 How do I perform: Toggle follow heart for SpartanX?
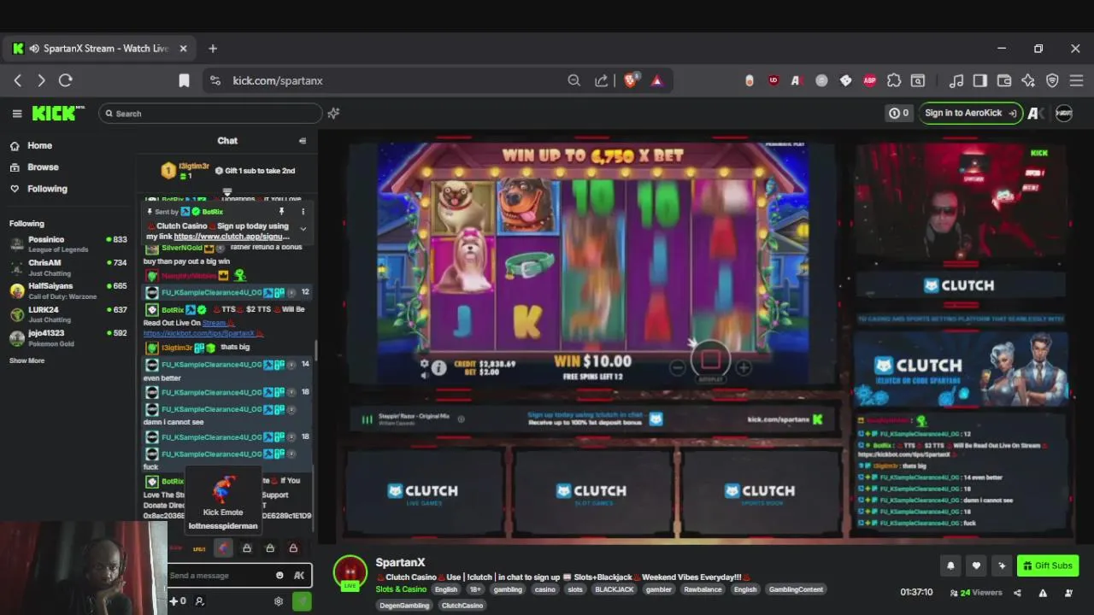coord(976,565)
